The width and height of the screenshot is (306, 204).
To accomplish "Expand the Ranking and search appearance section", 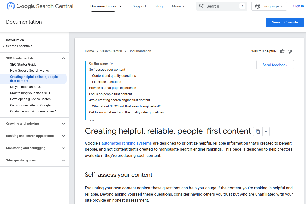I will pos(63,136).
